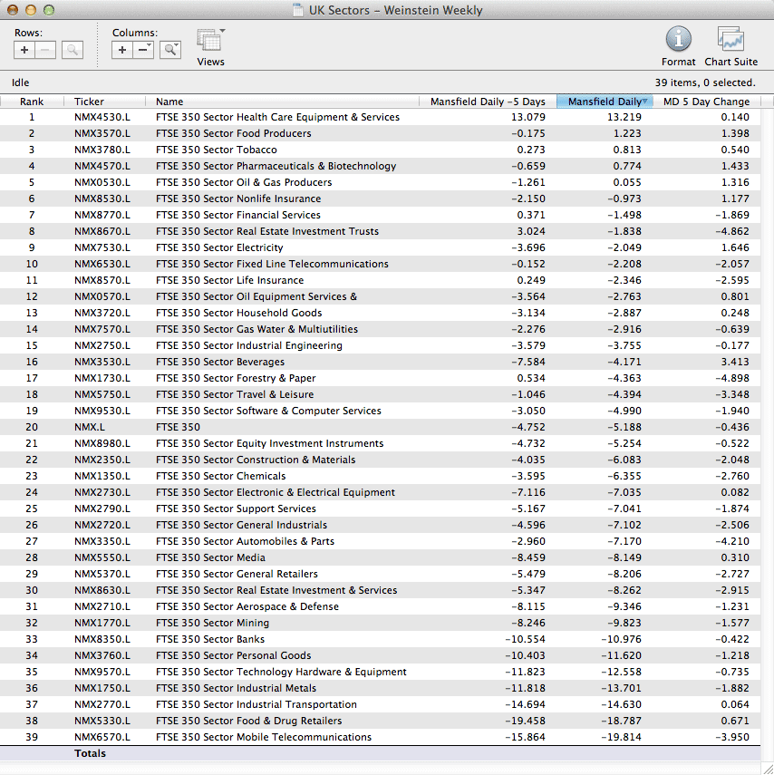This screenshot has width=774, height=775.
Task: Click the Totals row at bottom
Action: (x=90, y=753)
